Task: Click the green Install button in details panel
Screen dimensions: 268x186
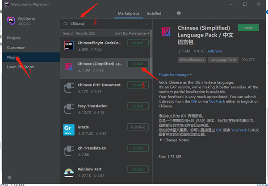Action: tap(248, 28)
